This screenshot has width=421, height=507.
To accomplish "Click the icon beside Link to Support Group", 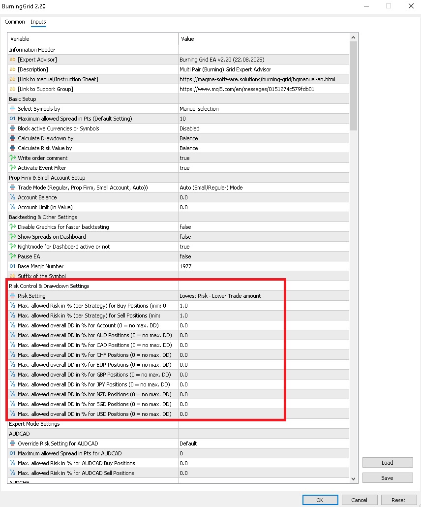I will (x=13, y=89).
